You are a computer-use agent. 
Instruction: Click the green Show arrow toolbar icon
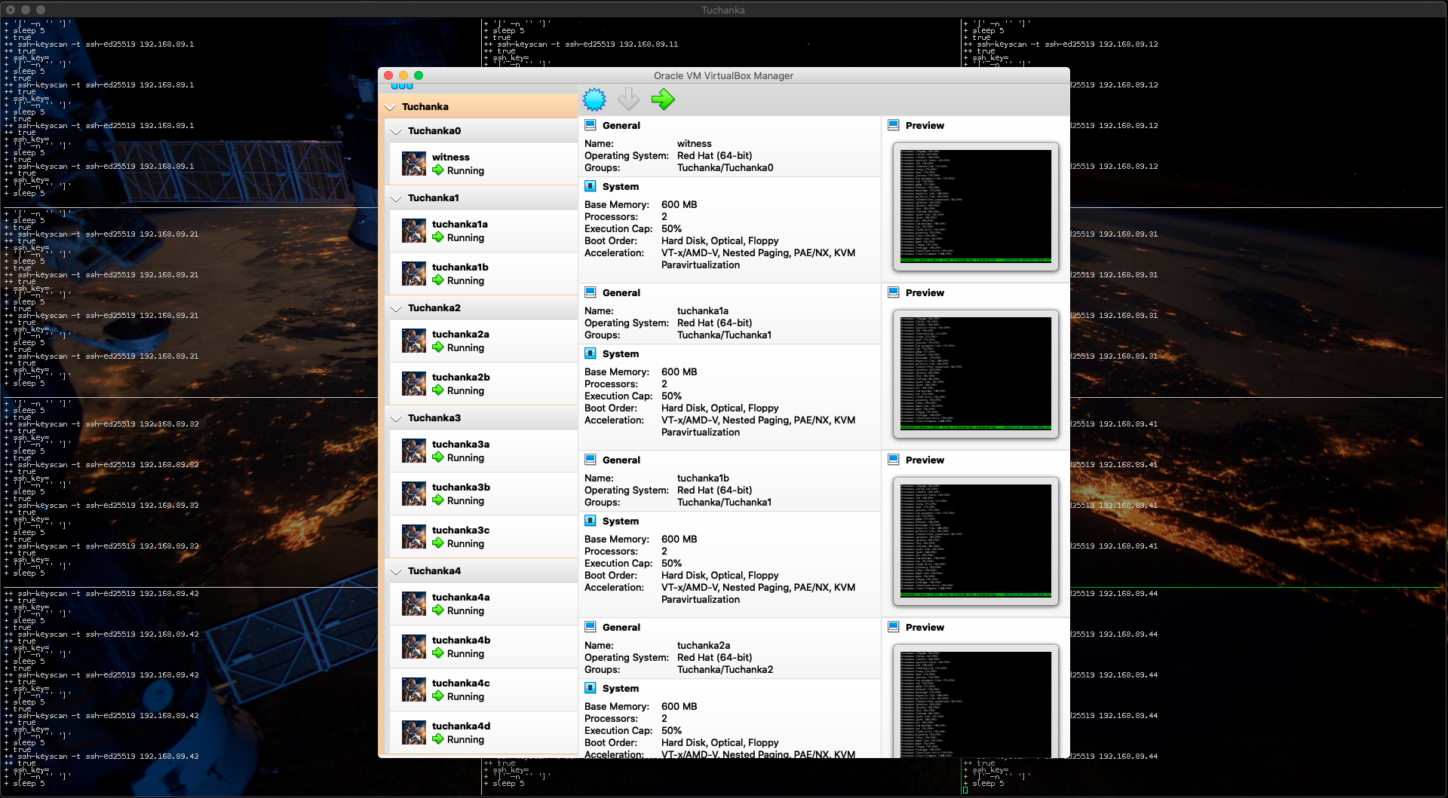click(x=663, y=99)
